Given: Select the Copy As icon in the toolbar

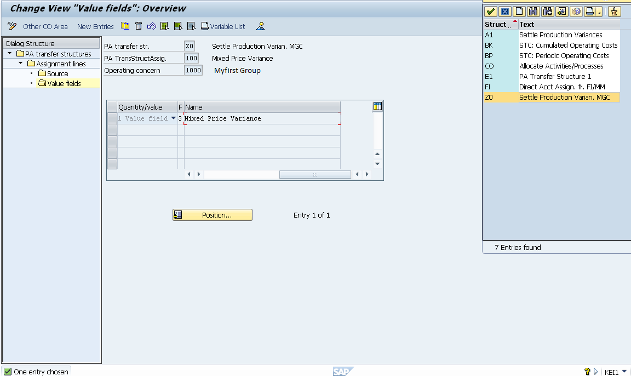Looking at the screenshot, I should click(x=125, y=26).
